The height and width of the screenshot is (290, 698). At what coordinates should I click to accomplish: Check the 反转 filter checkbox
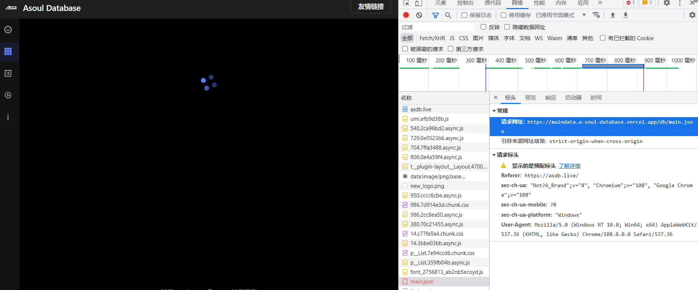[483, 27]
